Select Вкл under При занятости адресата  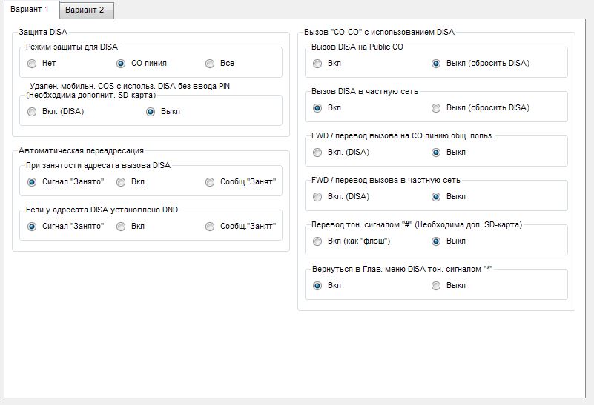[x=121, y=182]
